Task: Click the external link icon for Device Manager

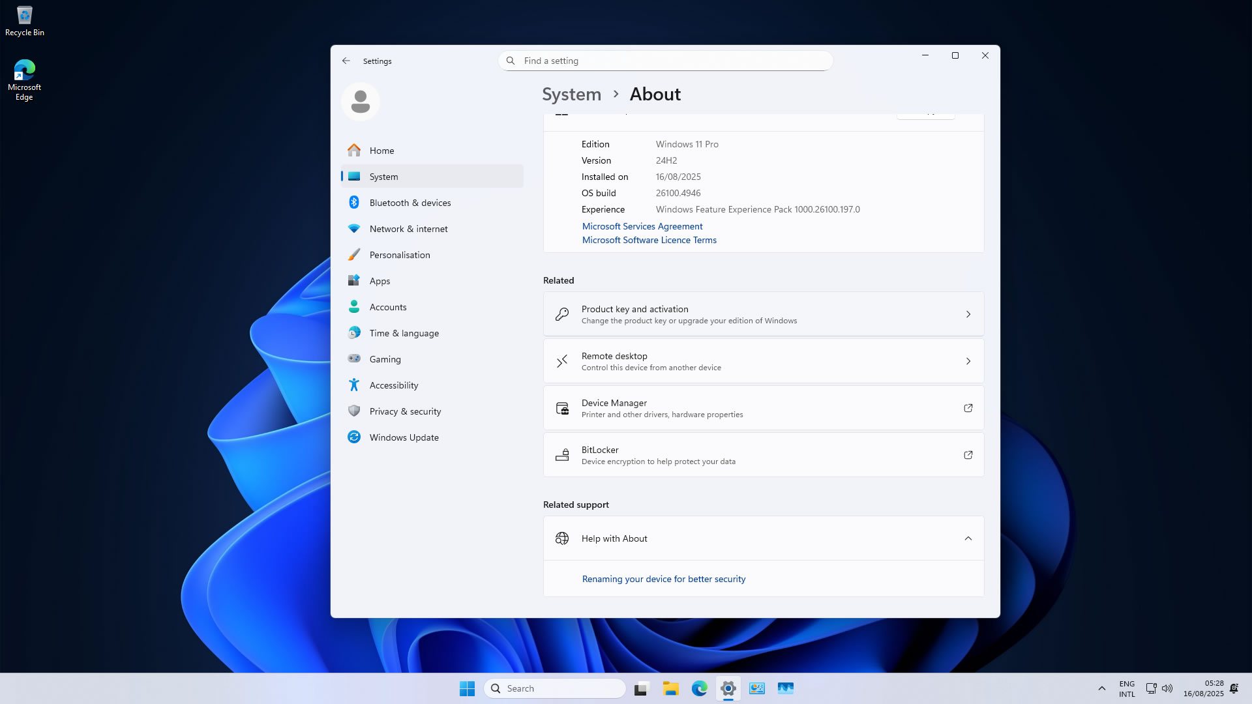Action: (968, 408)
